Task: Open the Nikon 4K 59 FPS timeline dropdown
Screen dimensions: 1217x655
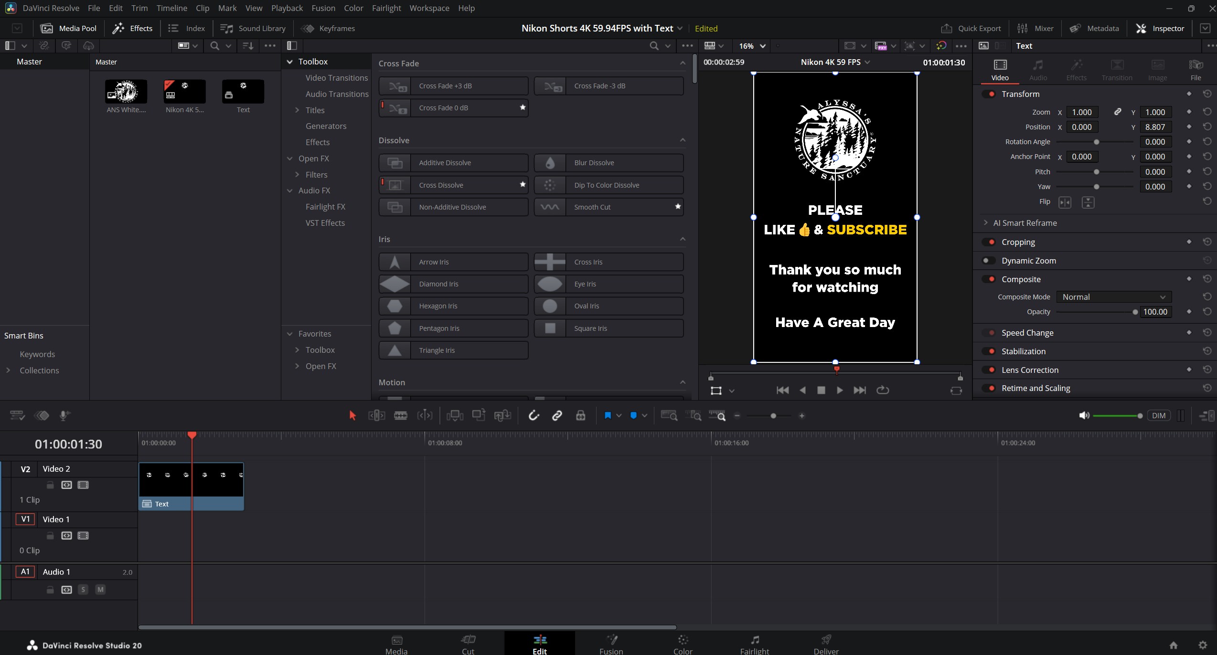Action: pos(835,62)
